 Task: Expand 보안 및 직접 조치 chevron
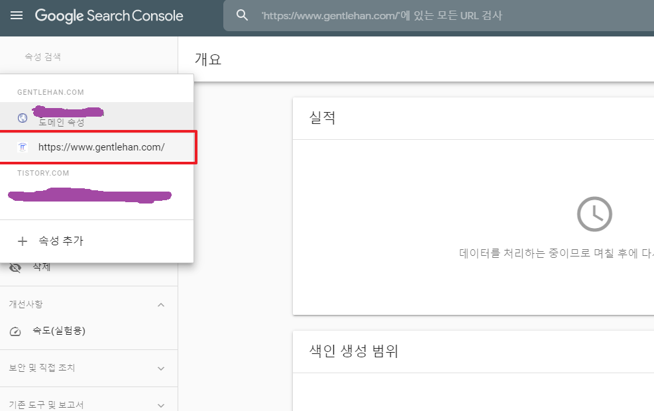[161, 369]
